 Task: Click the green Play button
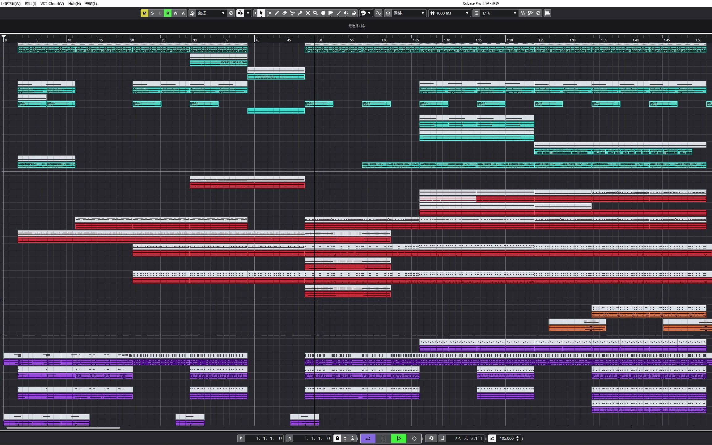point(399,438)
